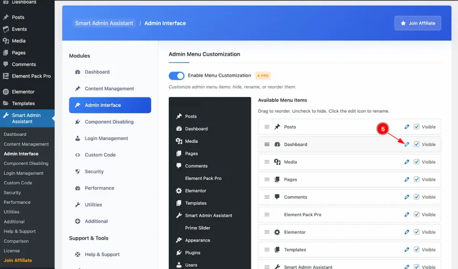
Task: Open the Login Management module
Action: [110, 138]
